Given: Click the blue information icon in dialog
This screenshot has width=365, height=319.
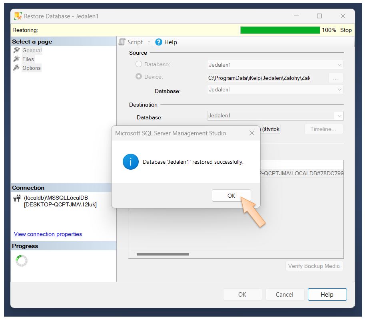Looking at the screenshot, I should (131, 162).
